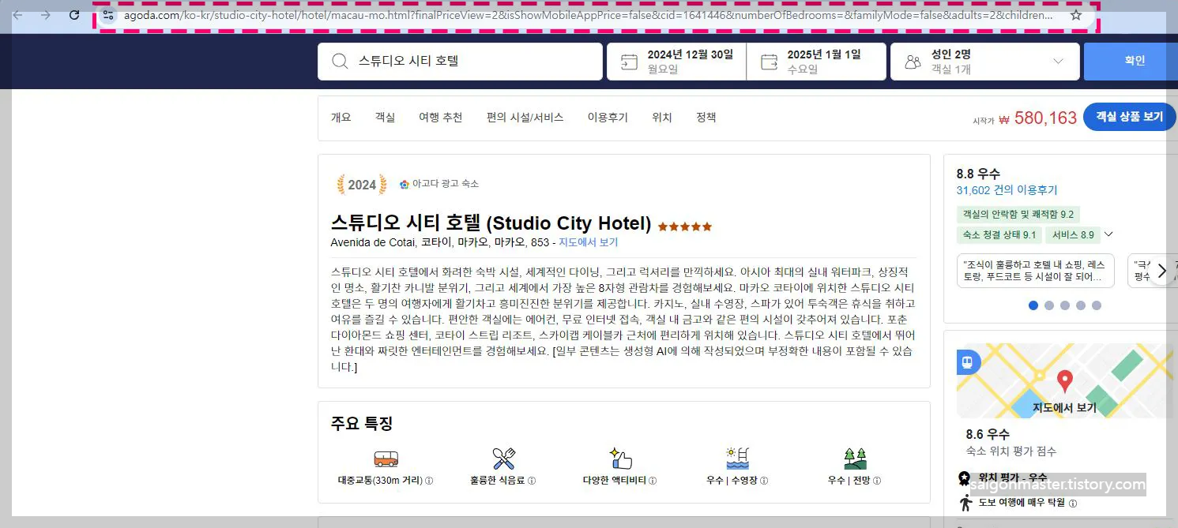Click the next review arrow

[1162, 271]
